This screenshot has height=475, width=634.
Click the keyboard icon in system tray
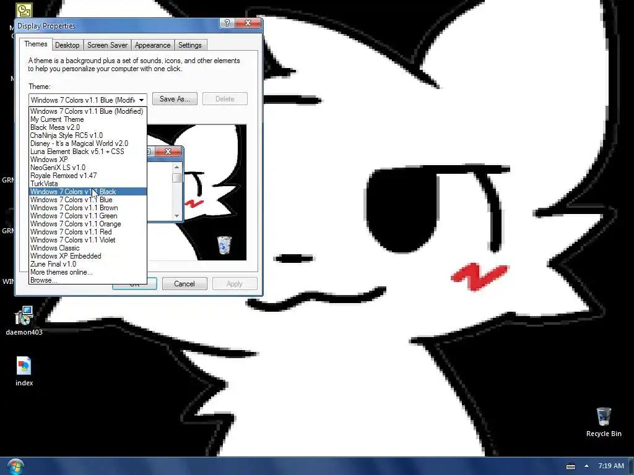pyautogui.click(x=570, y=466)
